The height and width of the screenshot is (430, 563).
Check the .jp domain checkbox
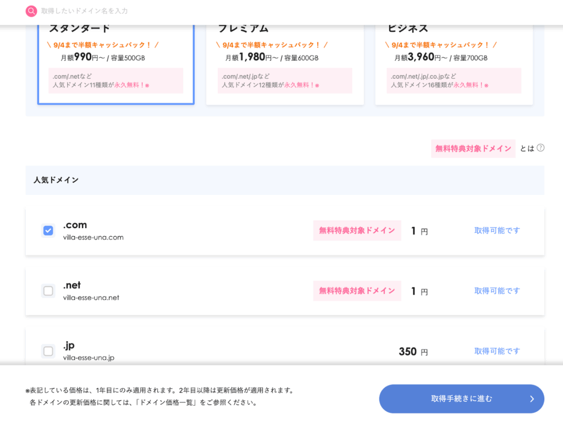click(x=48, y=351)
